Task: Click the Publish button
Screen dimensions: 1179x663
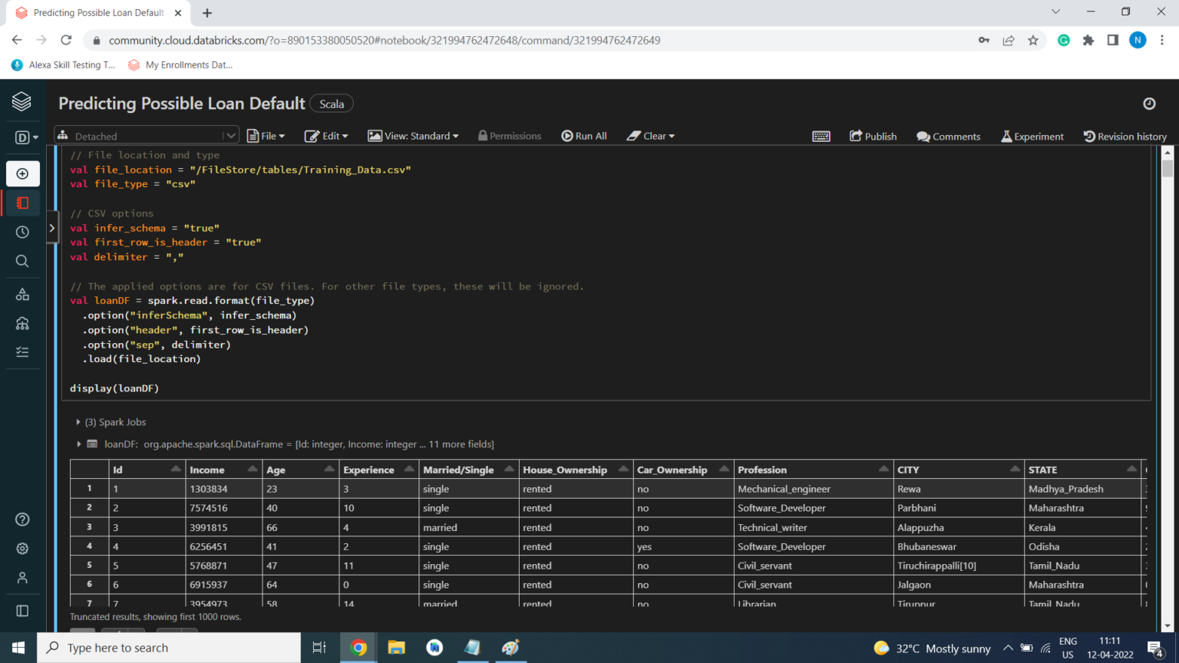Action: [x=873, y=136]
